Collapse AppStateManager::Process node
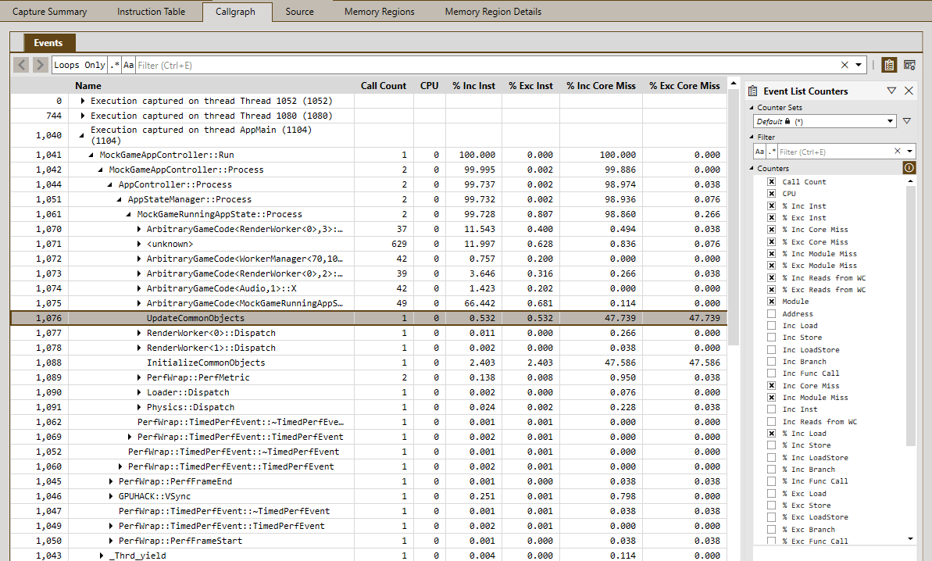 pyautogui.click(x=120, y=200)
